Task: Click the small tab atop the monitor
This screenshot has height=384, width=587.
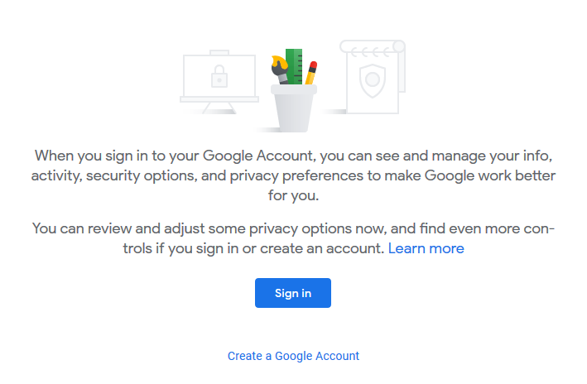Action: [x=219, y=52]
